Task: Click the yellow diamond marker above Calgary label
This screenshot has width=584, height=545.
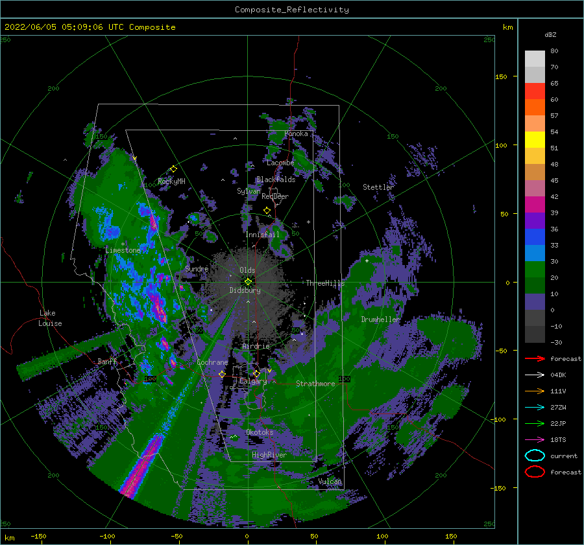Action: [256, 373]
